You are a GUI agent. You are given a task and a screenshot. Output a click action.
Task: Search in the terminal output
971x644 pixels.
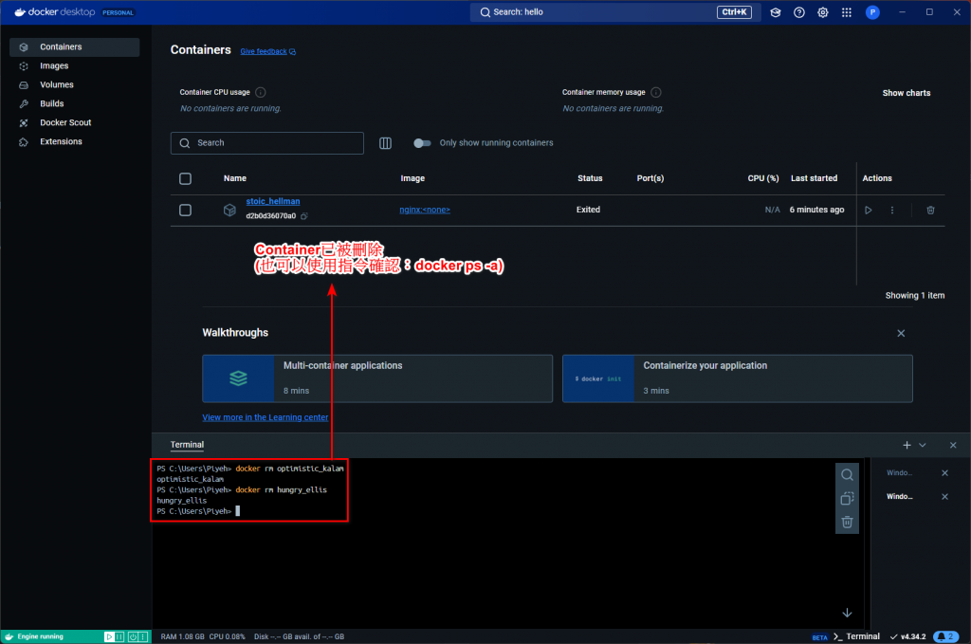pos(847,475)
